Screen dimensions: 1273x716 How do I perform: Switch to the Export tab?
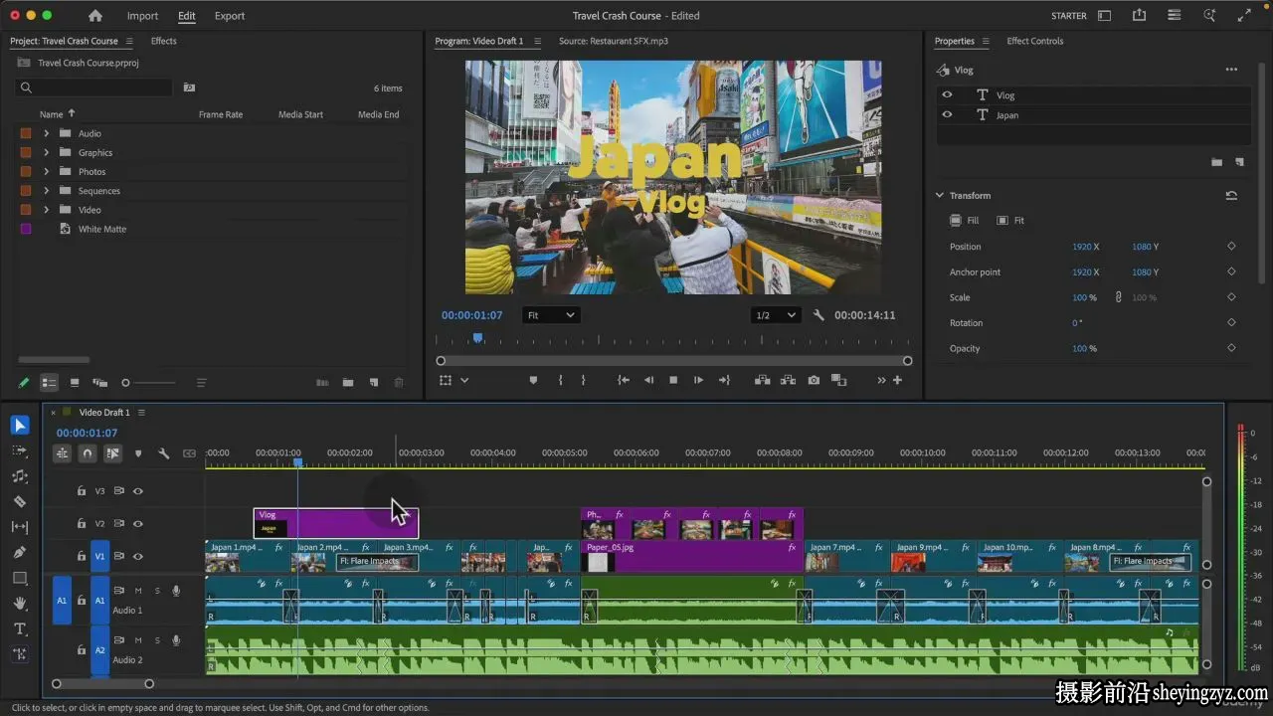click(230, 16)
